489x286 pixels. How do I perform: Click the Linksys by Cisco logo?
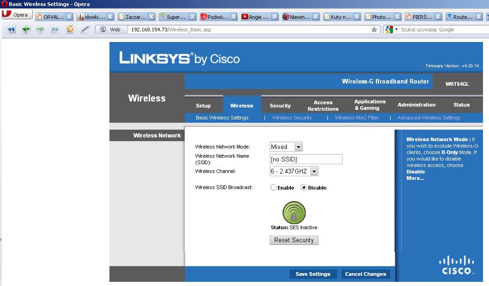pyautogui.click(x=179, y=58)
